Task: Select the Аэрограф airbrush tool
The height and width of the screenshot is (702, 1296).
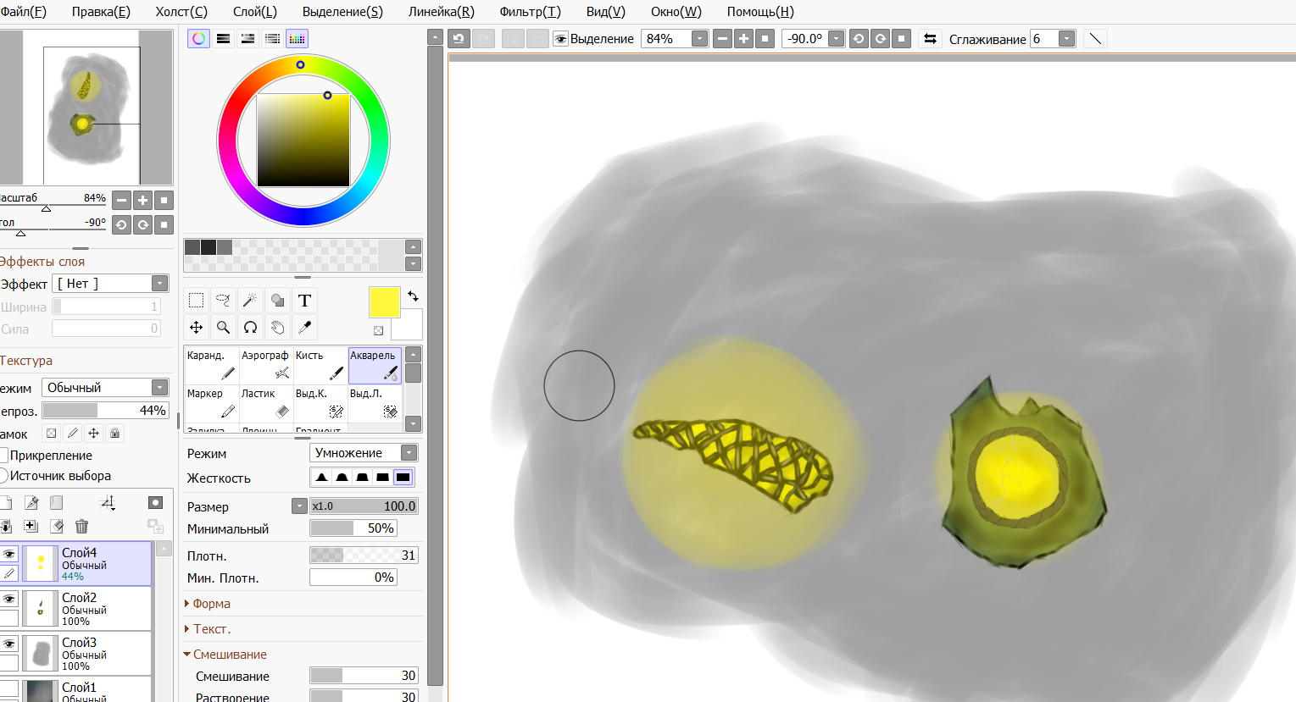Action: click(x=265, y=366)
